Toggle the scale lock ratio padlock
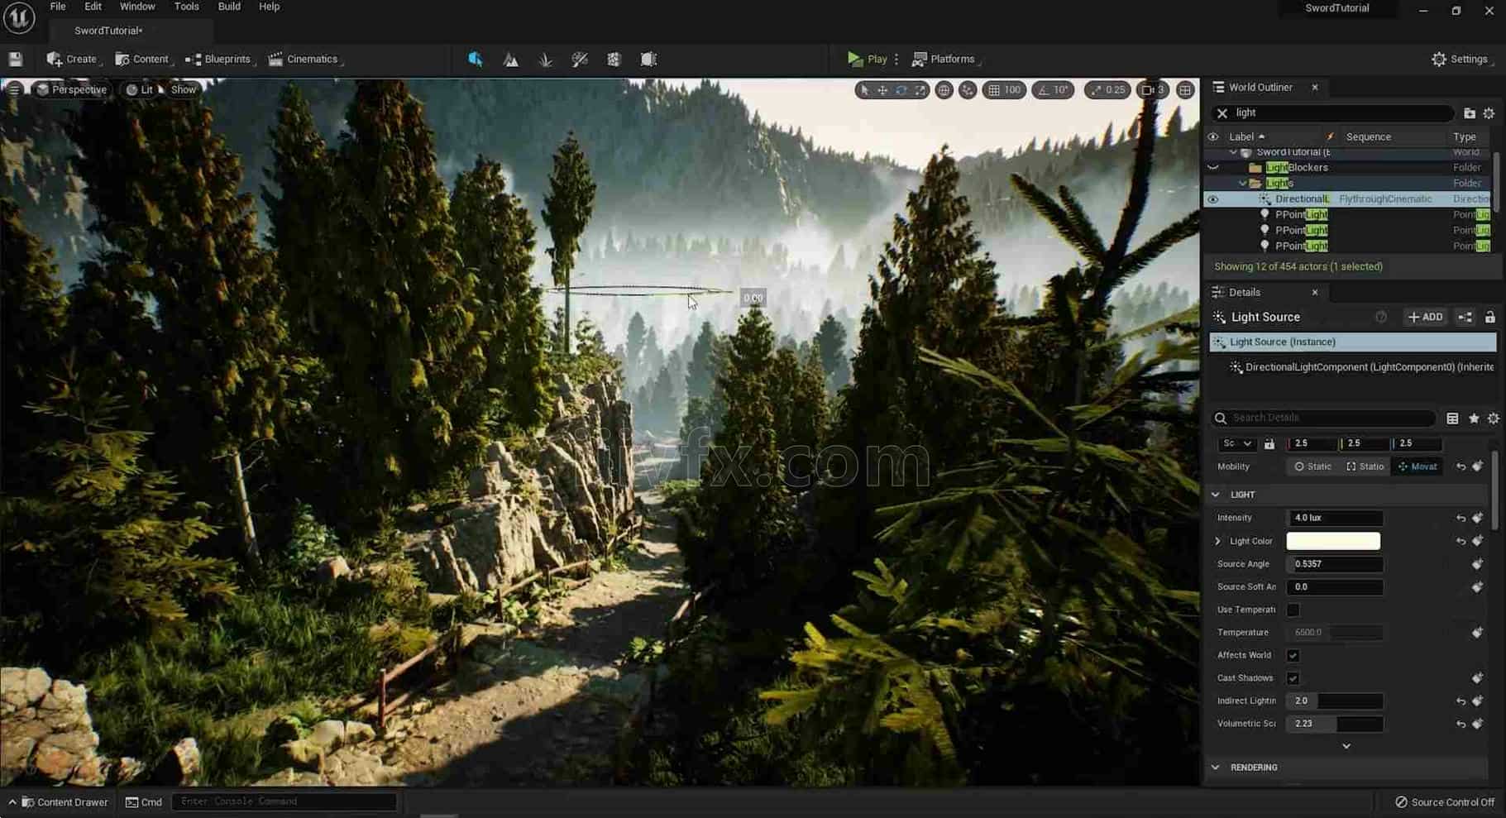The height and width of the screenshot is (818, 1506). (1269, 444)
